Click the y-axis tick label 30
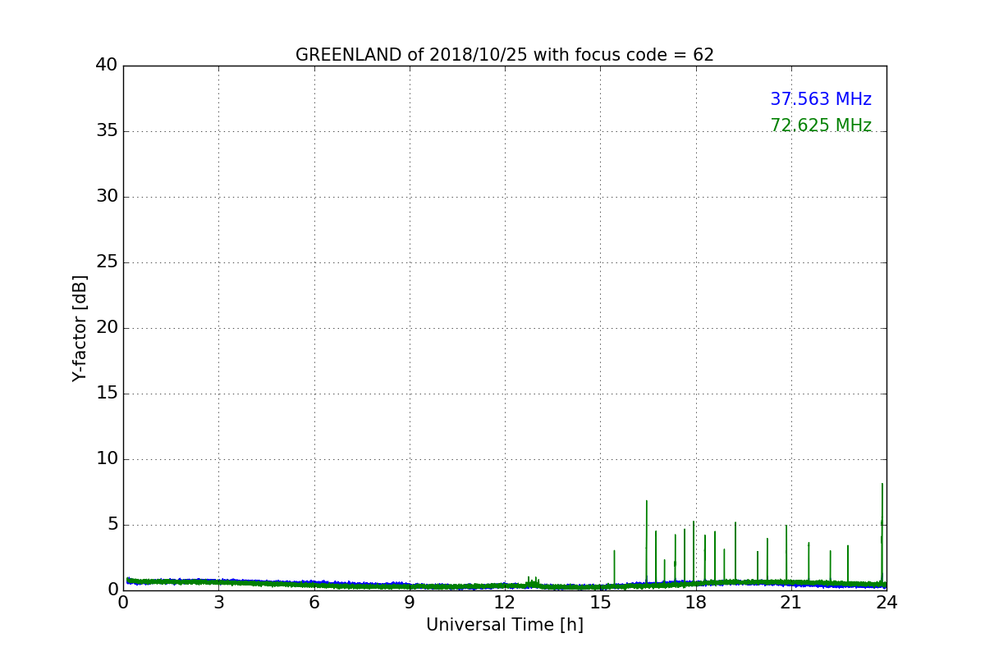Screen dimensions: 985x656 (107, 196)
